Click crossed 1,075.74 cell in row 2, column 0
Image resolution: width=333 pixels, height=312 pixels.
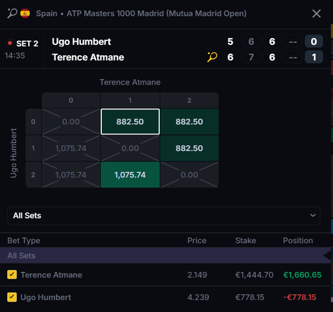(x=70, y=174)
